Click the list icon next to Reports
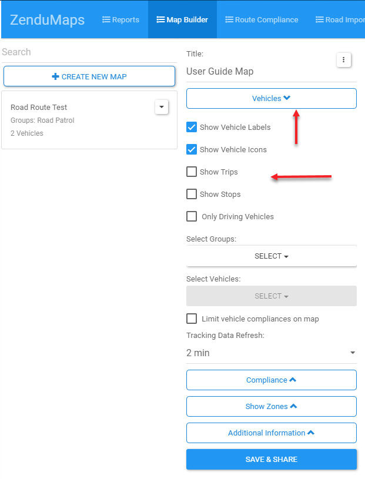The image size is (365, 479). pos(106,19)
